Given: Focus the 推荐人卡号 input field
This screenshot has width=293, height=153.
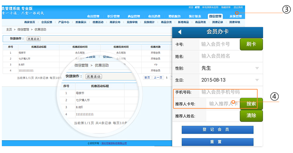Looking at the screenshot, I should 223,104.
